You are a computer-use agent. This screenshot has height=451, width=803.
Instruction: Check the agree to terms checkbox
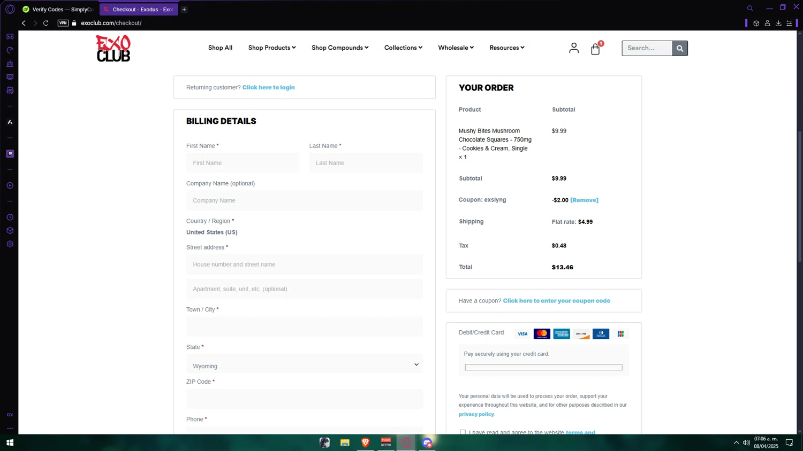(x=463, y=432)
